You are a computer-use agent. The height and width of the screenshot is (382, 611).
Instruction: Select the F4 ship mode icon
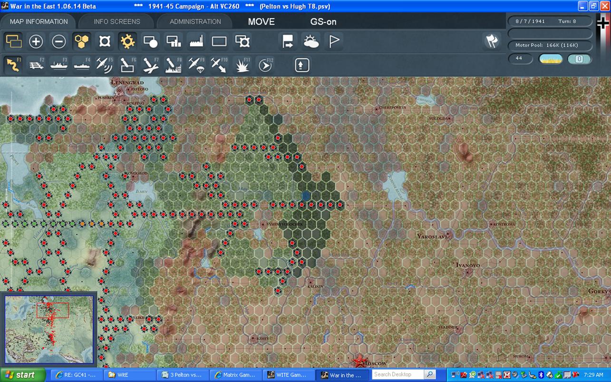82,65
